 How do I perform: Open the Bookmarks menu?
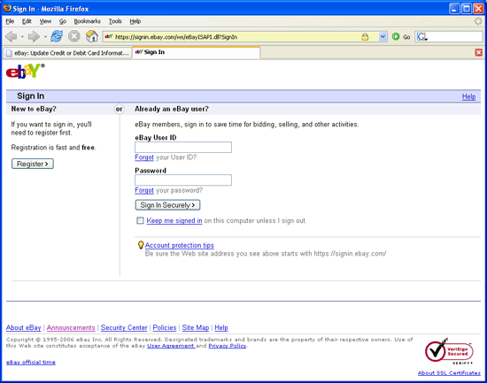click(x=88, y=21)
